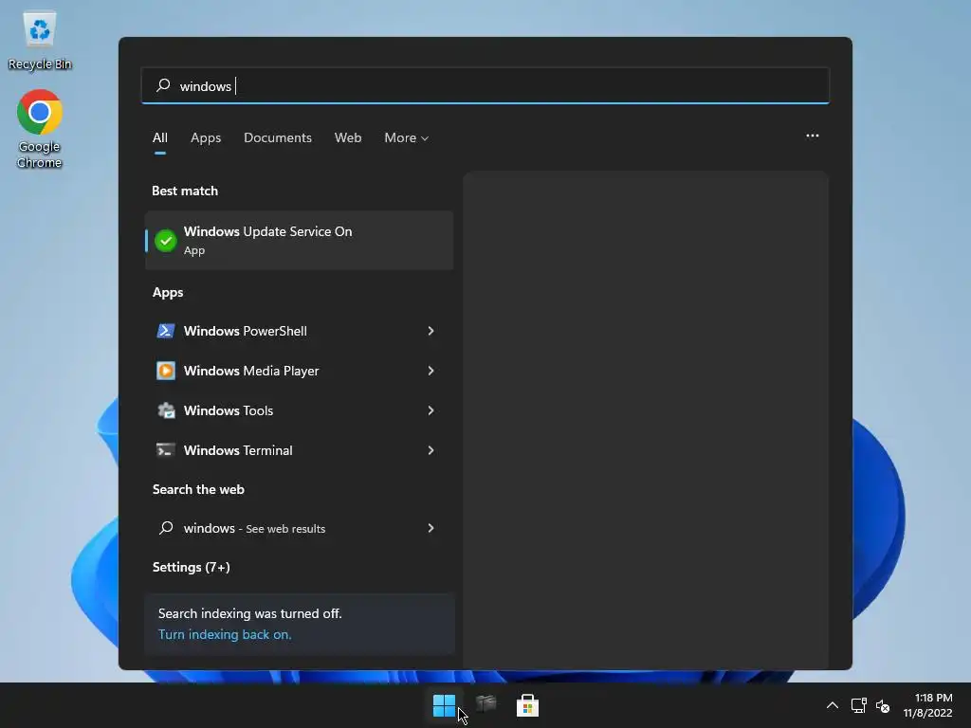971x728 pixels.
Task: Open File Explorer from the taskbar
Action: [x=486, y=704]
